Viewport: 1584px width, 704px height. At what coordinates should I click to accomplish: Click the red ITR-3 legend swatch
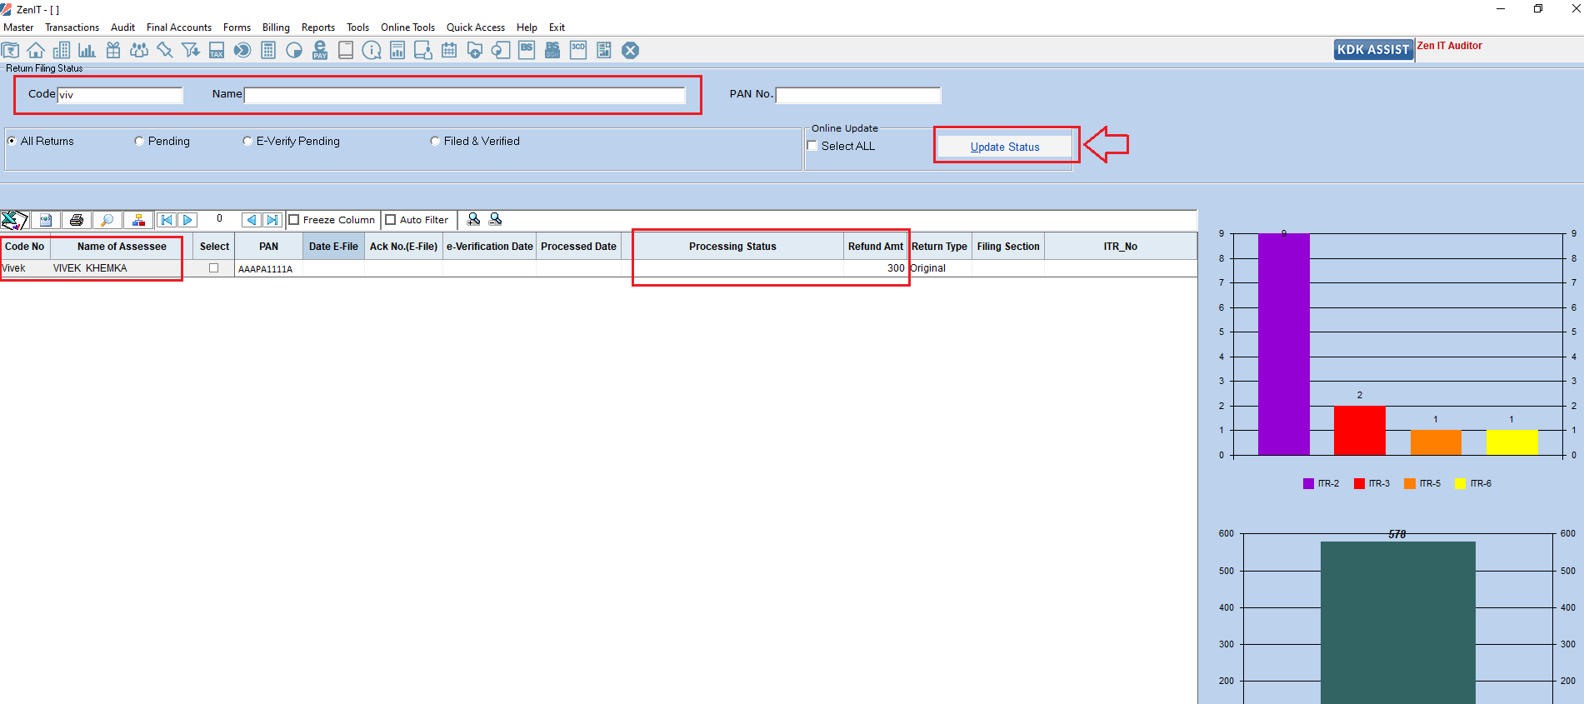pyautogui.click(x=1359, y=484)
